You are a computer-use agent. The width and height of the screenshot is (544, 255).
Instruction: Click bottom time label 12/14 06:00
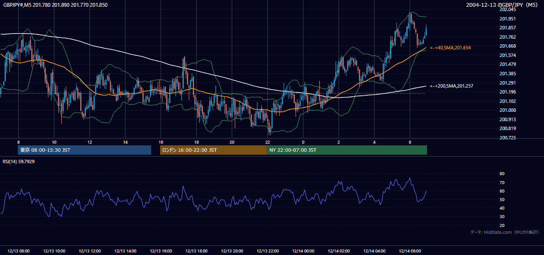click(x=410, y=251)
